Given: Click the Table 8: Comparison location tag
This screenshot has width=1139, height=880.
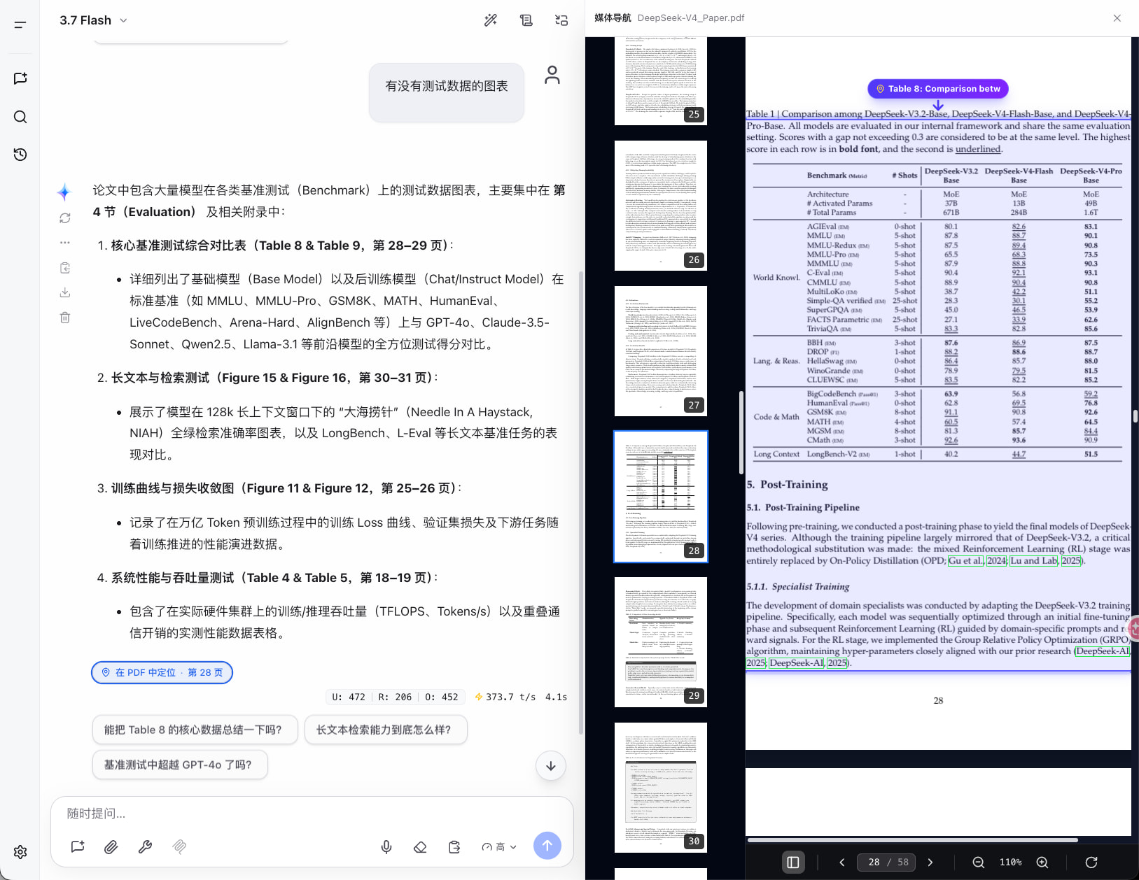Looking at the screenshot, I should (938, 89).
